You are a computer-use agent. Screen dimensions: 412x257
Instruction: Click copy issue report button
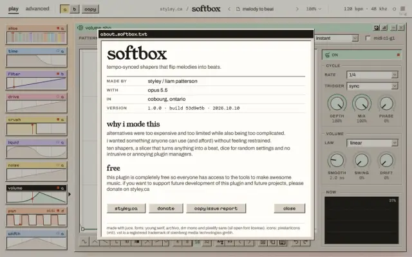pyautogui.click(x=216, y=208)
